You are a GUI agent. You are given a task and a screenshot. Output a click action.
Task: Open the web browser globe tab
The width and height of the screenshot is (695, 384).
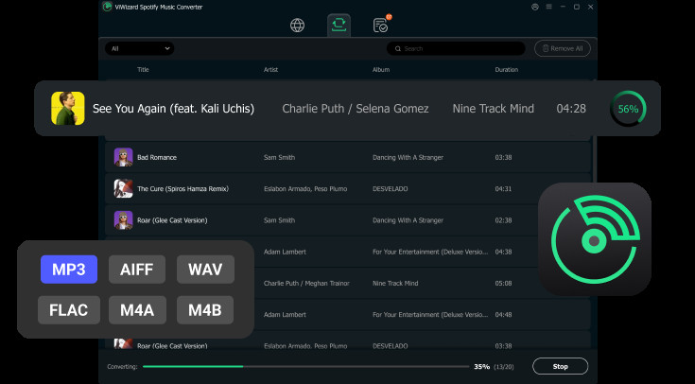coord(297,26)
